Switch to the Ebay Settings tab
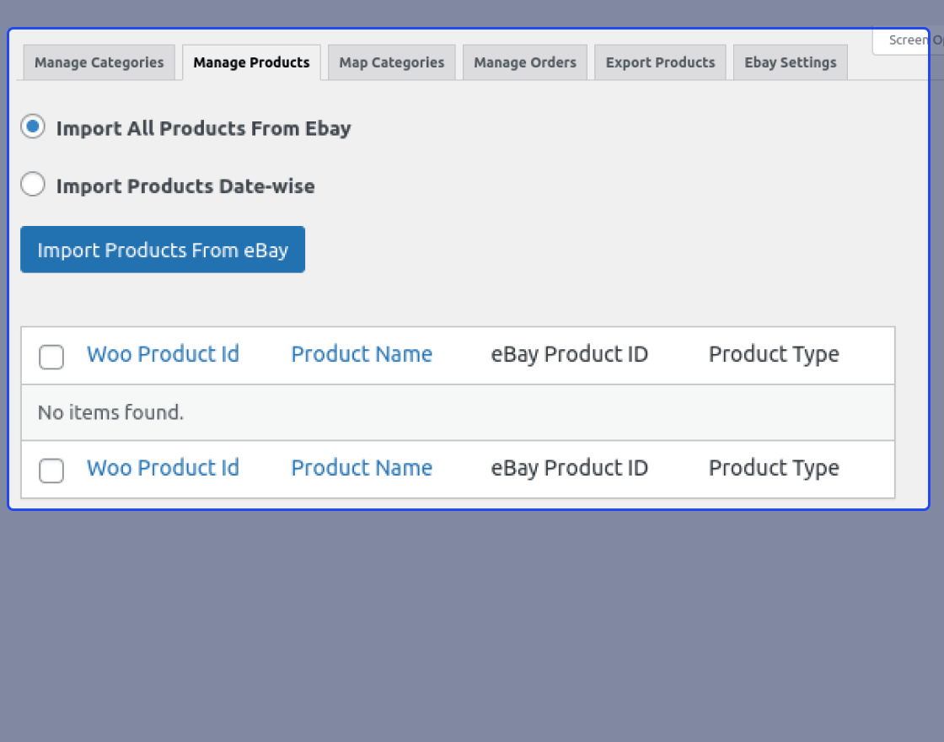 point(790,62)
